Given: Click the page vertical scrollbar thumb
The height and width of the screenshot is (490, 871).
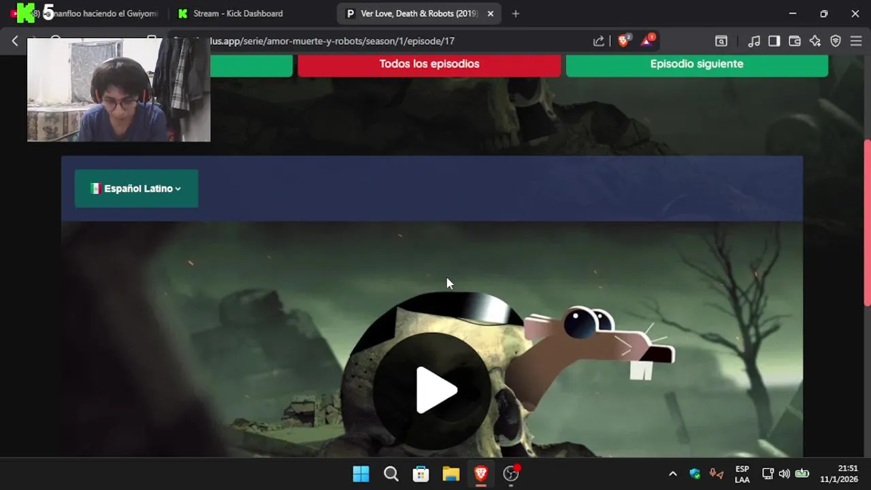Looking at the screenshot, I should pyautogui.click(x=867, y=223).
